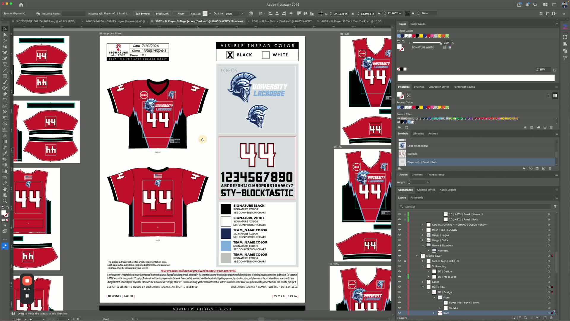Select the Selection tool arrow
The height and width of the screenshot is (321, 570).
click(x=5, y=29)
